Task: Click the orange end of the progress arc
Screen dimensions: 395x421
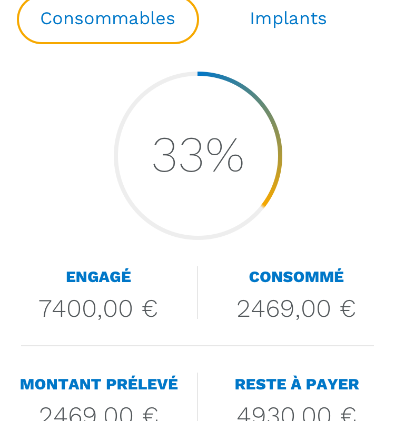Action: coord(272,191)
